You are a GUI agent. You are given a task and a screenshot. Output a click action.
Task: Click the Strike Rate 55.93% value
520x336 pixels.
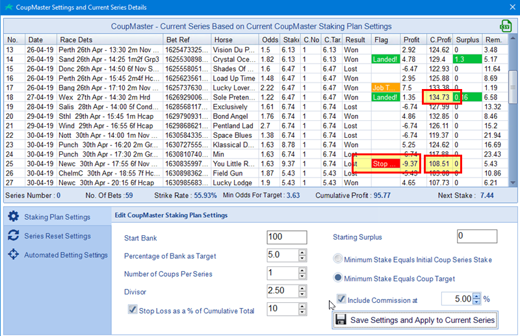pyautogui.click(x=205, y=196)
